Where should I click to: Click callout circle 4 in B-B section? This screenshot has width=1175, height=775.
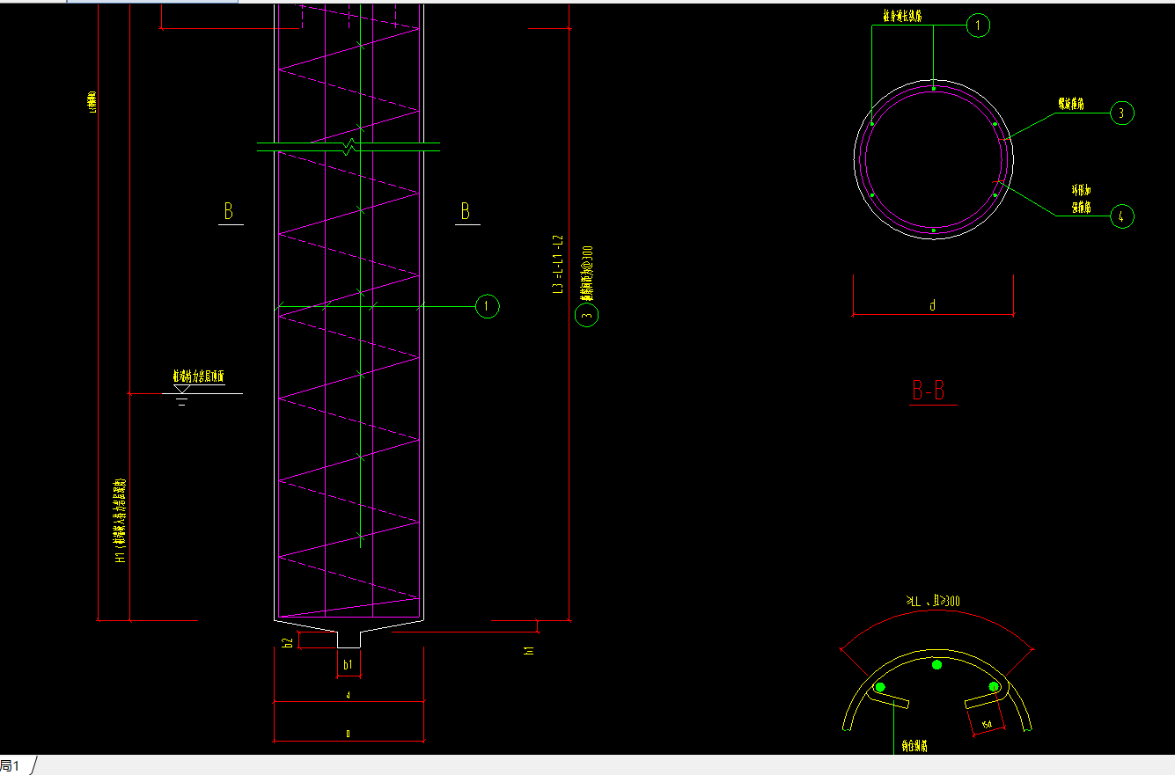click(x=1121, y=216)
